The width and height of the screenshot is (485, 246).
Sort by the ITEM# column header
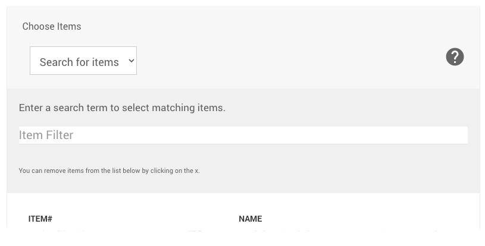(x=40, y=219)
